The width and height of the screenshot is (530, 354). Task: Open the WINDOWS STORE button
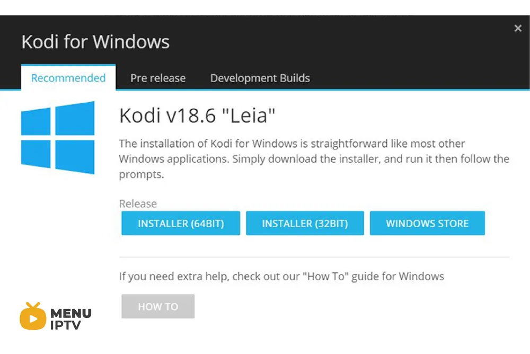pyautogui.click(x=427, y=223)
